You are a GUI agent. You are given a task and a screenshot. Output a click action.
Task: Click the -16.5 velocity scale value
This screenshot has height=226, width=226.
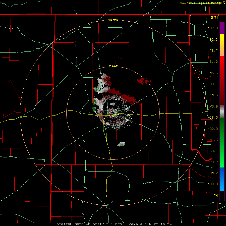pyautogui.click(x=213, y=118)
